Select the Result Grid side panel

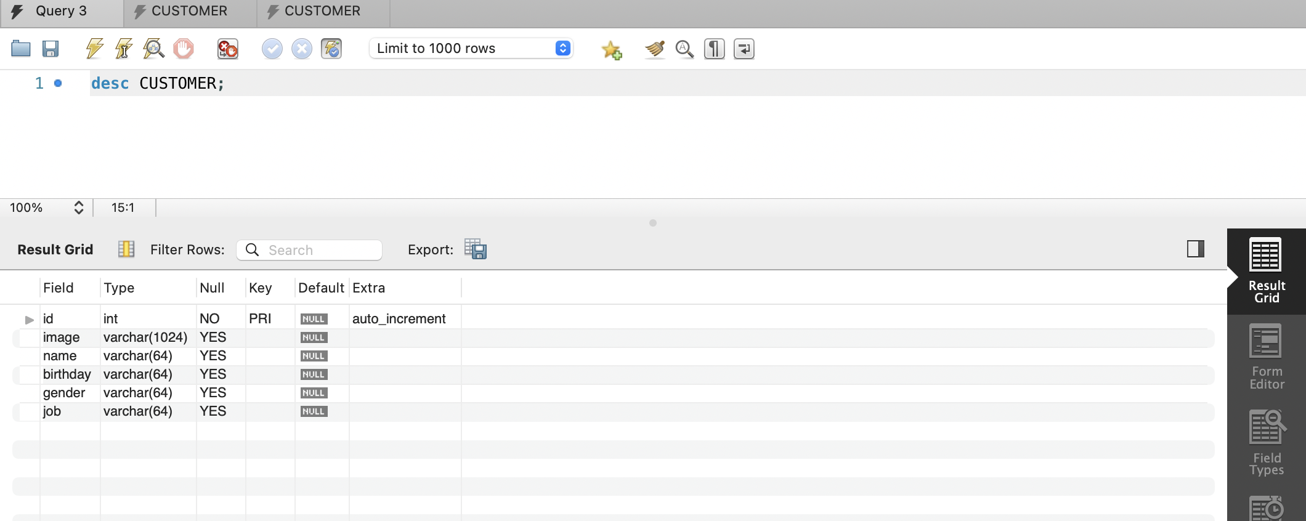pyautogui.click(x=1267, y=271)
